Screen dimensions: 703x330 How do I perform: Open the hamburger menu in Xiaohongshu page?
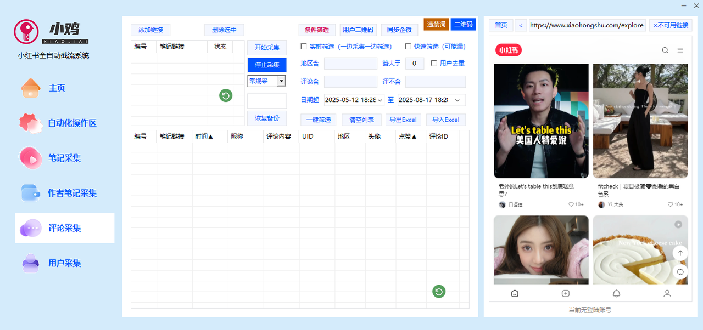click(680, 50)
